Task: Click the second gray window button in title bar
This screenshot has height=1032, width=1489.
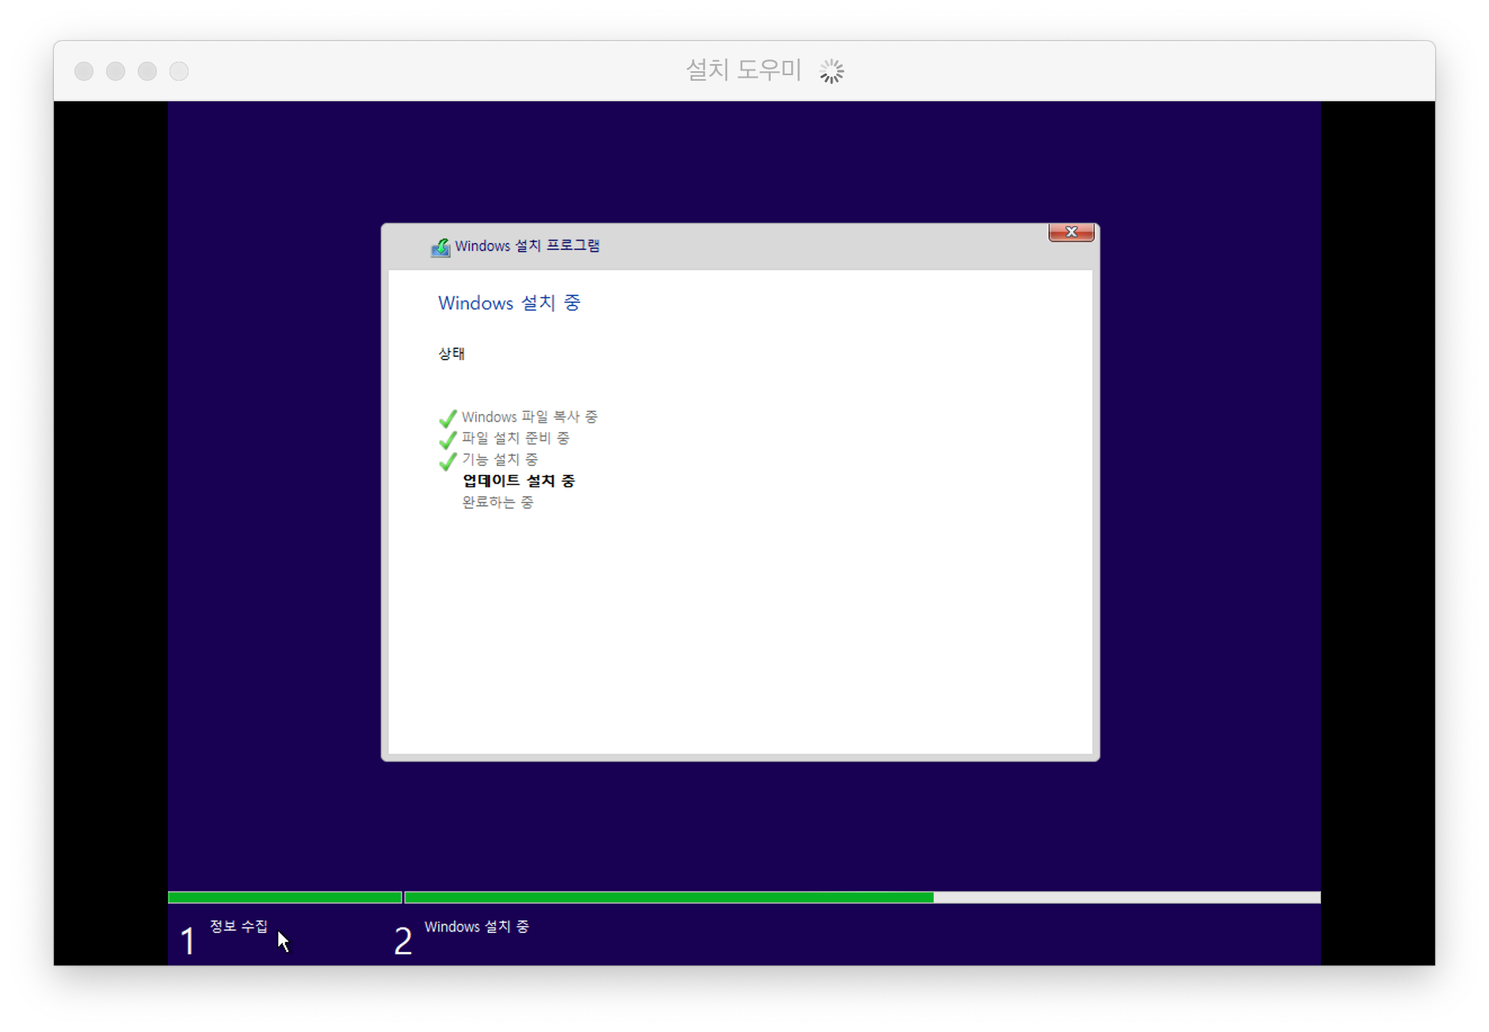Action: coord(116,71)
